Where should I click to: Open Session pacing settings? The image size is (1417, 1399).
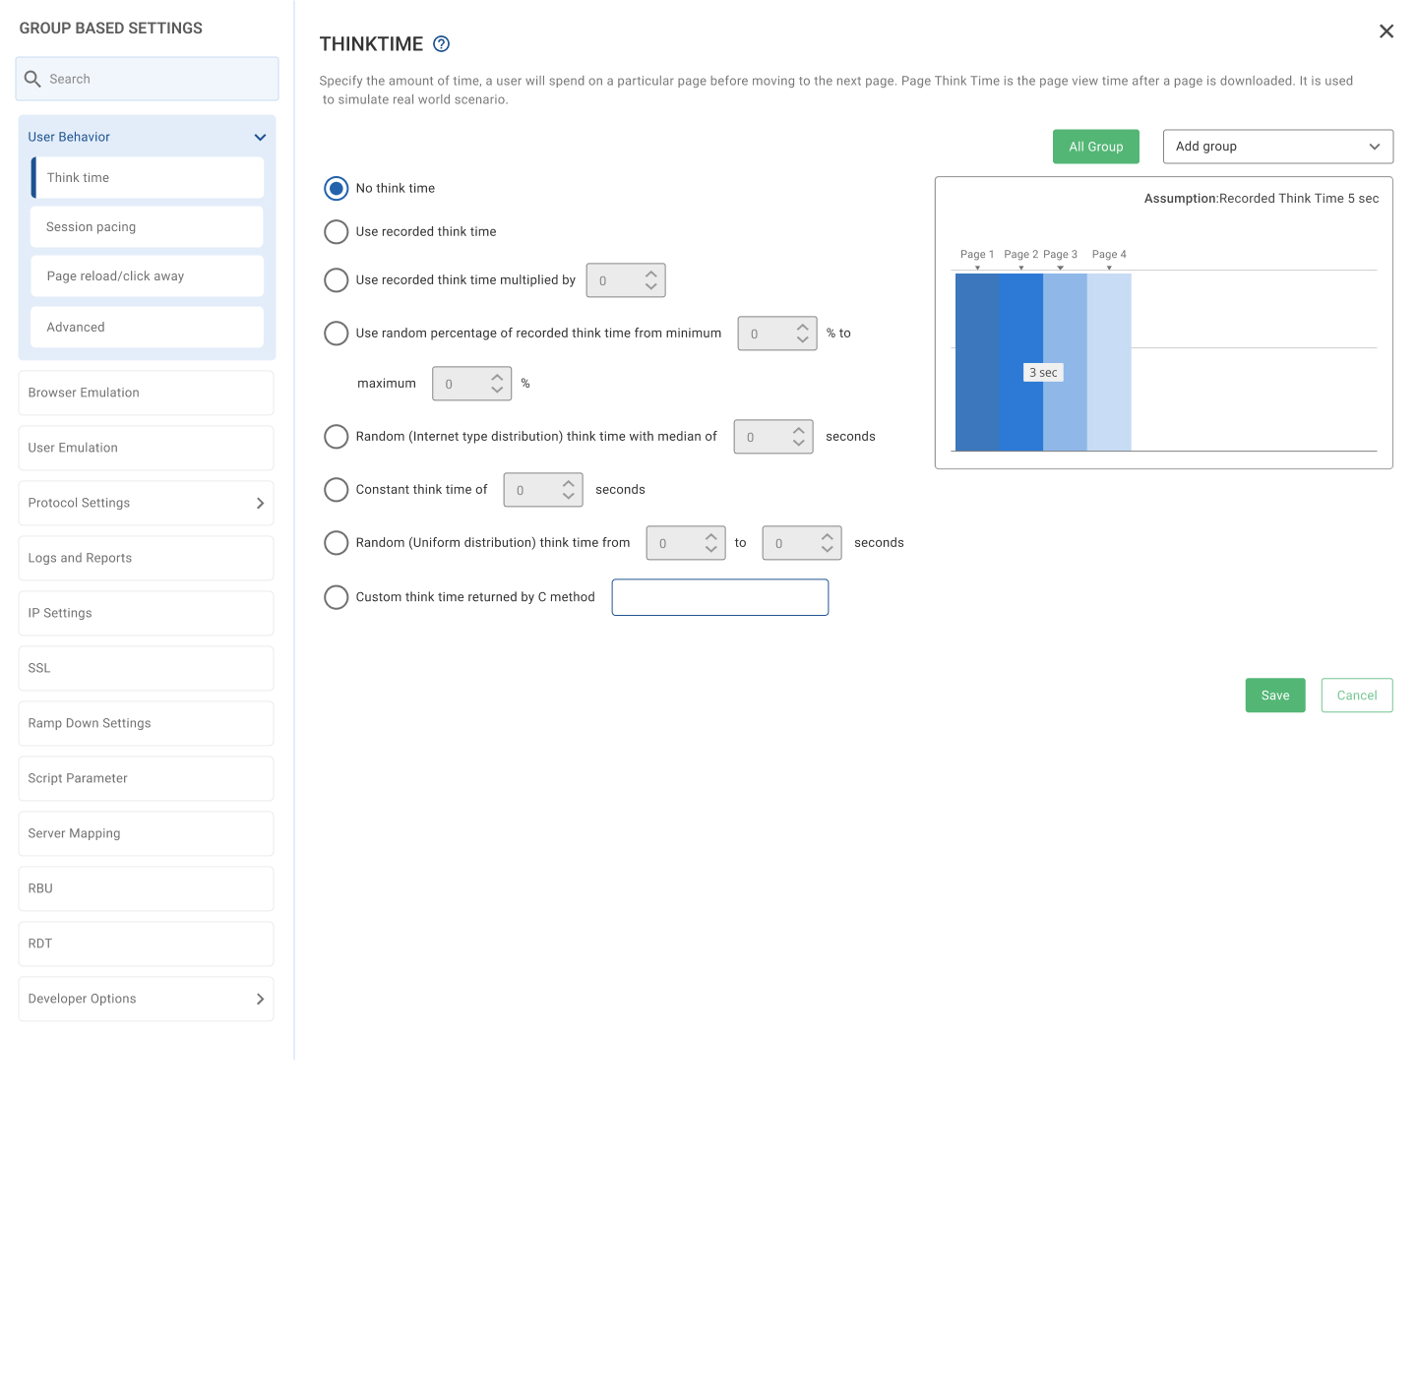coord(147,227)
